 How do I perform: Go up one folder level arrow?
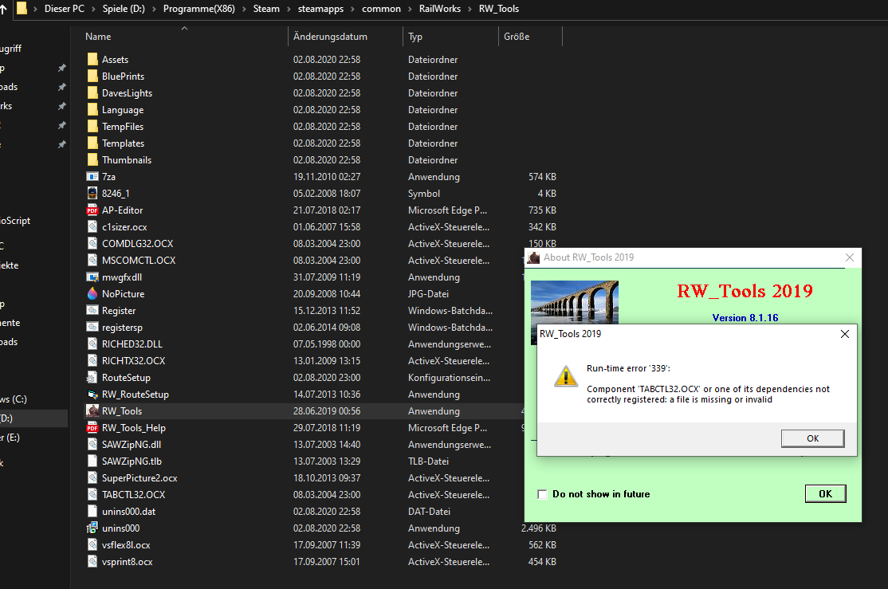click(3, 9)
